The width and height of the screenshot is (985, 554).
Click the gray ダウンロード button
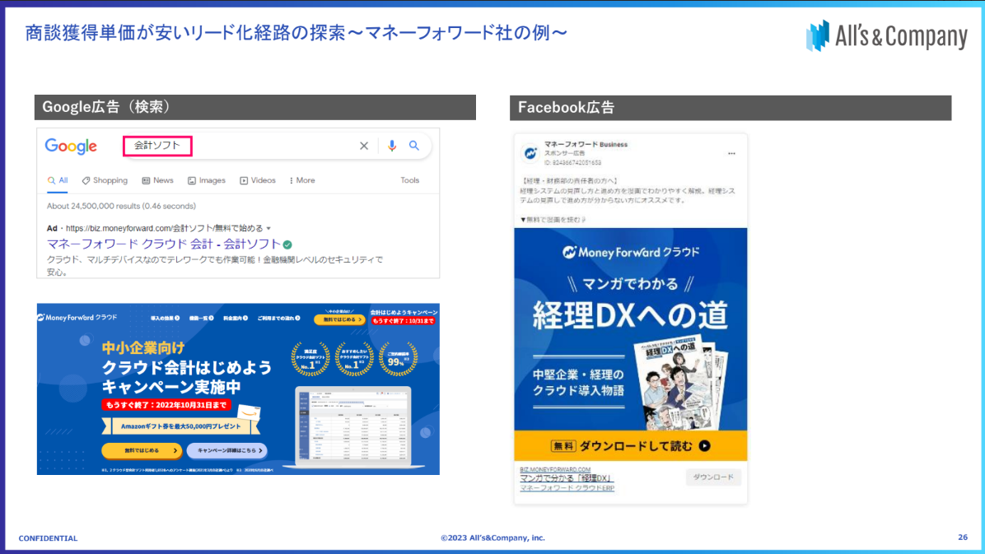click(713, 477)
